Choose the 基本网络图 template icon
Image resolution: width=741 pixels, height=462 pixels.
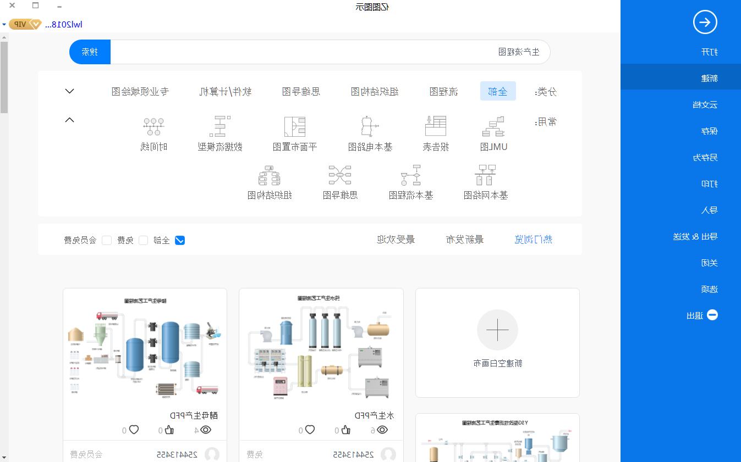(485, 175)
